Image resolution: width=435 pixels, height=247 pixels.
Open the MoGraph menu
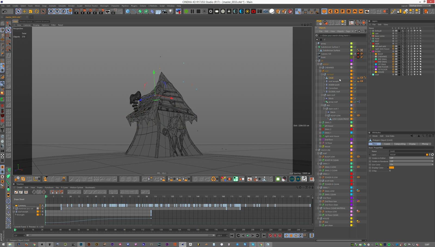[x=104, y=6]
